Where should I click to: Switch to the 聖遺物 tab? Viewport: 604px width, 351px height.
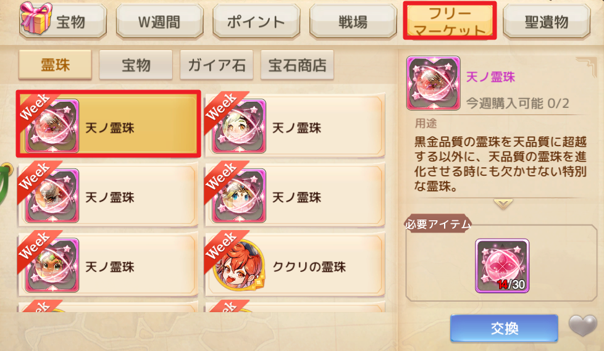pyautogui.click(x=547, y=22)
